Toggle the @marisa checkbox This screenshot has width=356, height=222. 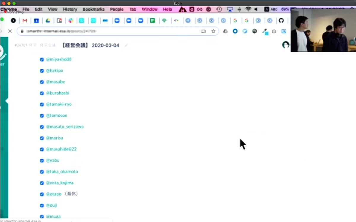pyautogui.click(x=42, y=138)
